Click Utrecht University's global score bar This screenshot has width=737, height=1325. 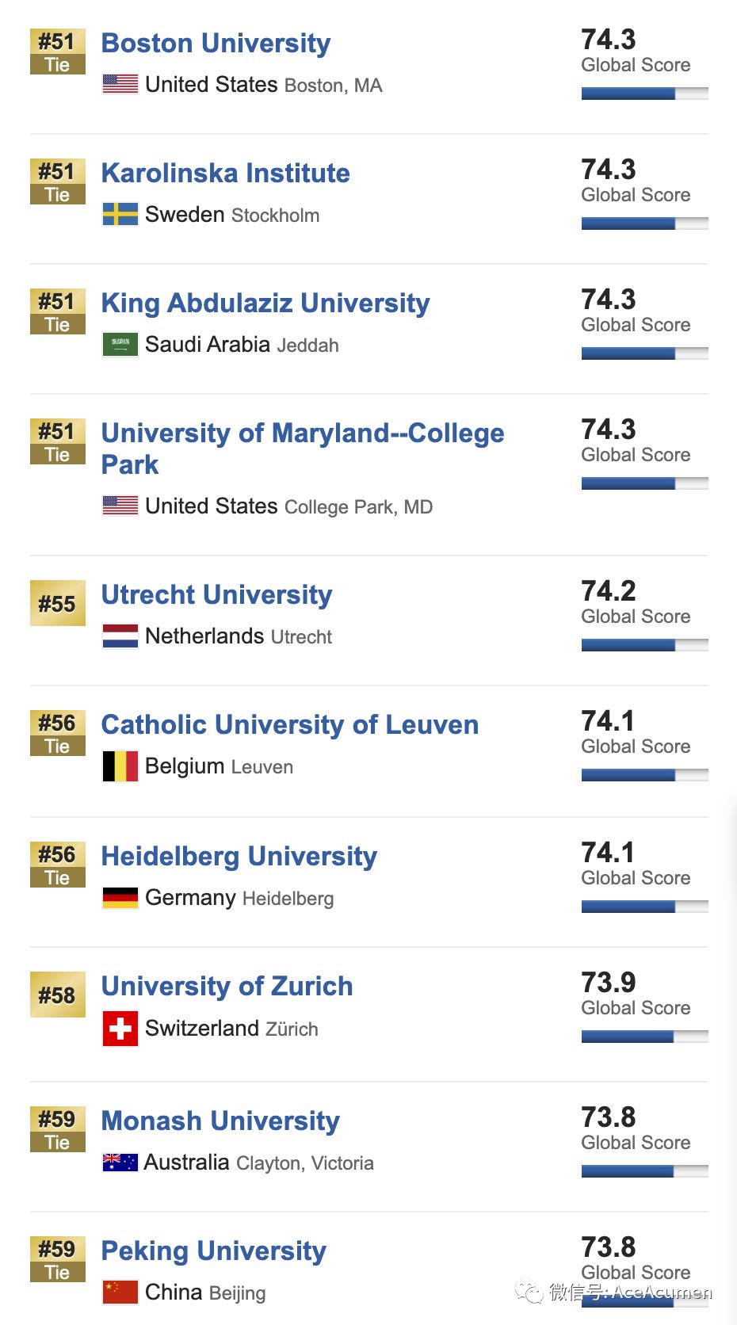[x=644, y=645]
